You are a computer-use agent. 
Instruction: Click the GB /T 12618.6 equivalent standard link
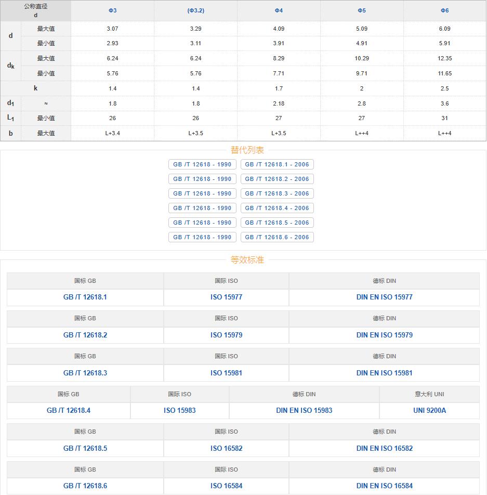coord(85,486)
